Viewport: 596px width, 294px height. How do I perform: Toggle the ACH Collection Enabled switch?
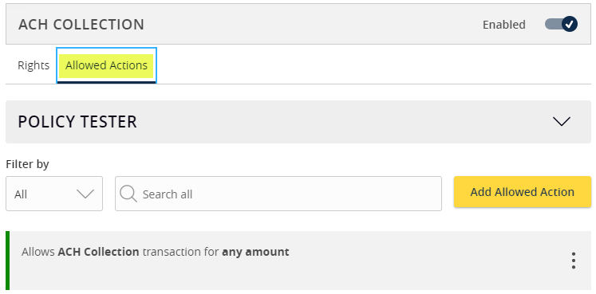pos(561,24)
